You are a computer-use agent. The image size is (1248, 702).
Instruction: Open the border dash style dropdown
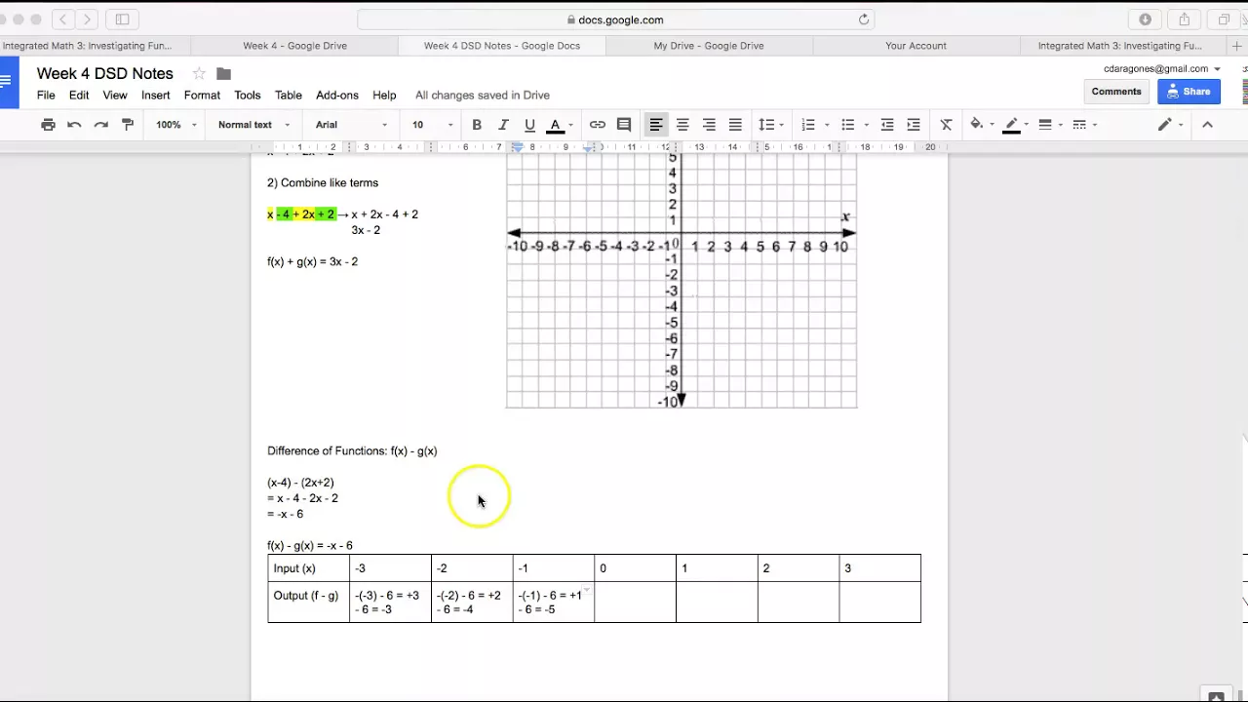[1084, 125]
